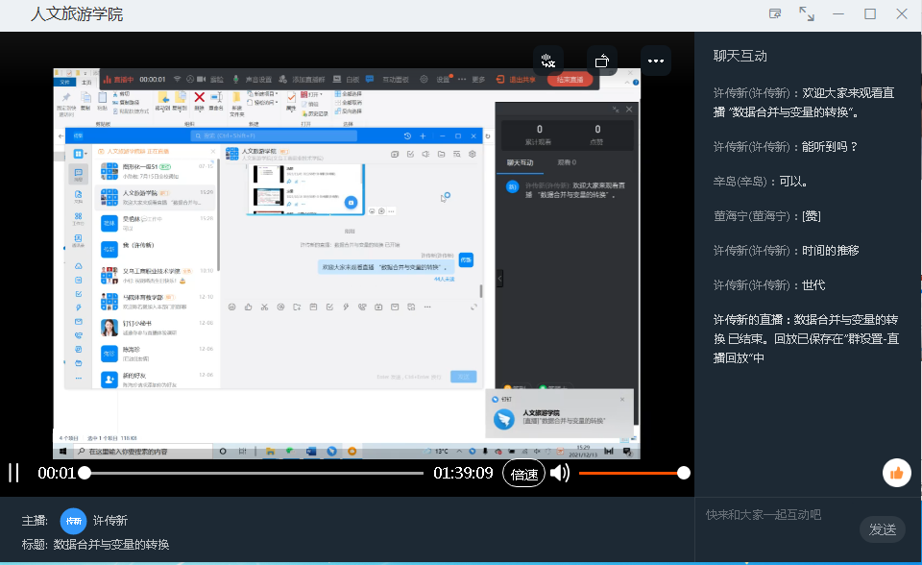Click the window title 人文旅游学院

pos(77,14)
